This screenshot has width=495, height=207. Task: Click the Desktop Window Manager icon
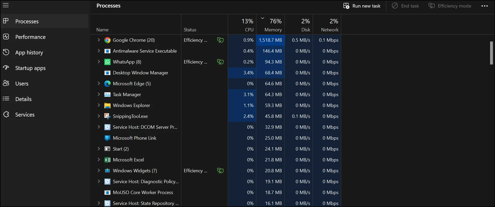[107, 73]
